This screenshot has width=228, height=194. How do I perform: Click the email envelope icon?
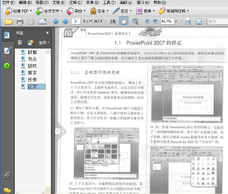click(42, 21)
